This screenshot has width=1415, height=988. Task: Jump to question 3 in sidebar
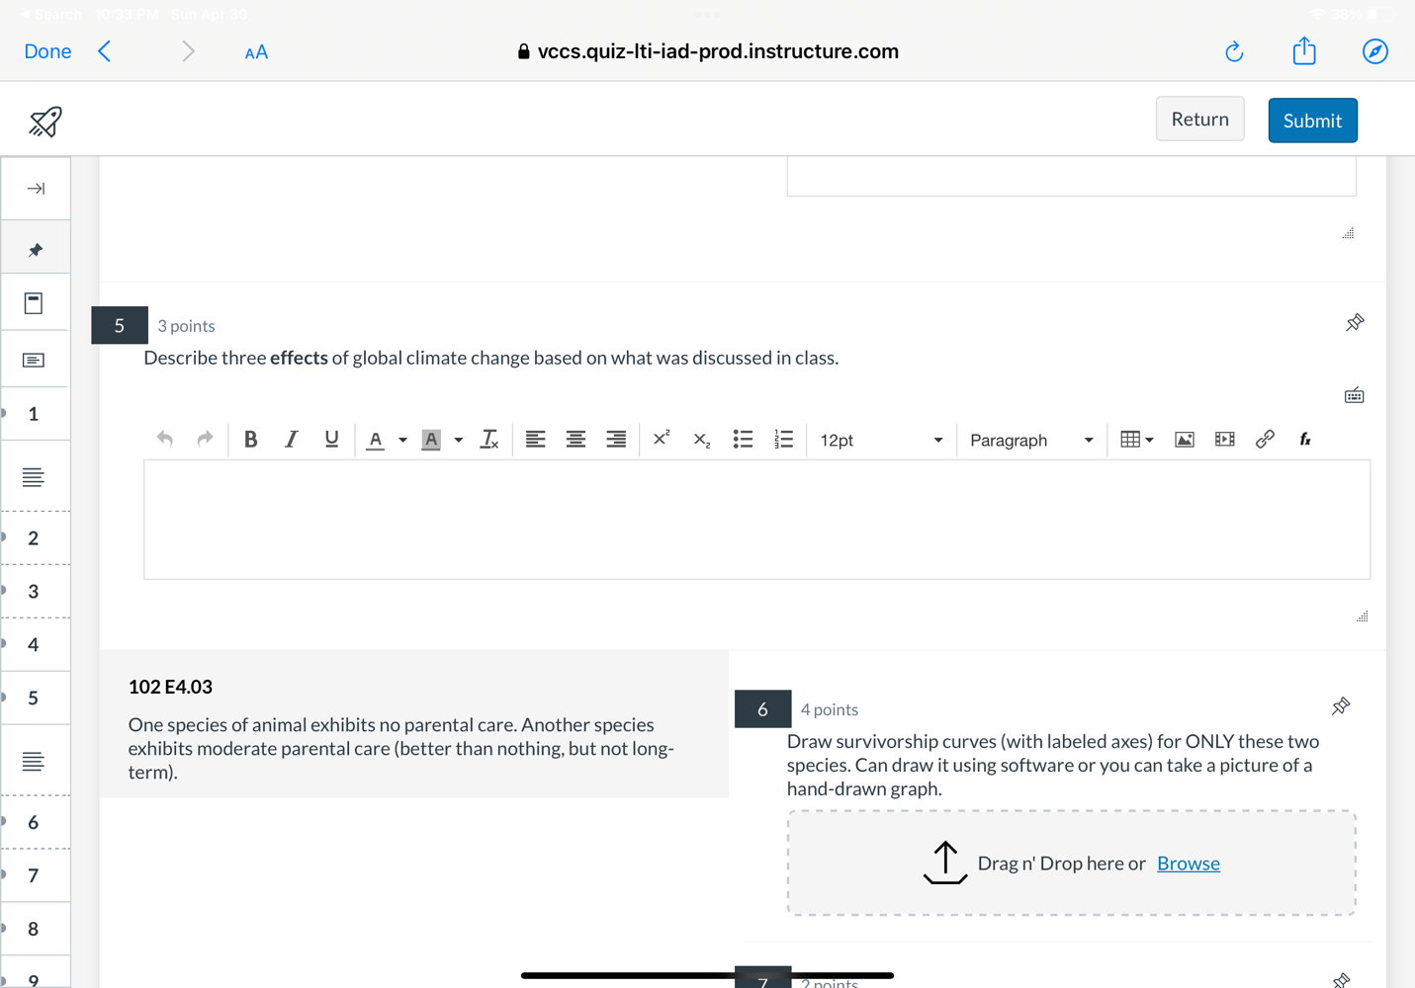click(34, 592)
